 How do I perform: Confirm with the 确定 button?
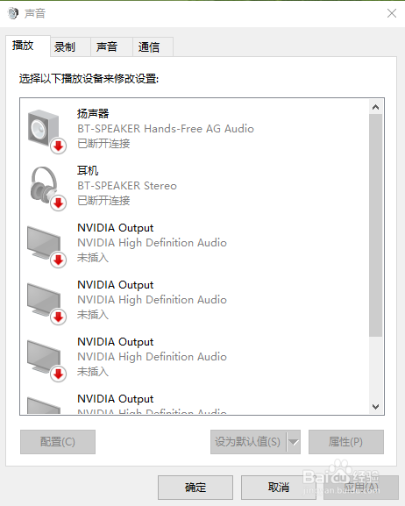(195, 488)
